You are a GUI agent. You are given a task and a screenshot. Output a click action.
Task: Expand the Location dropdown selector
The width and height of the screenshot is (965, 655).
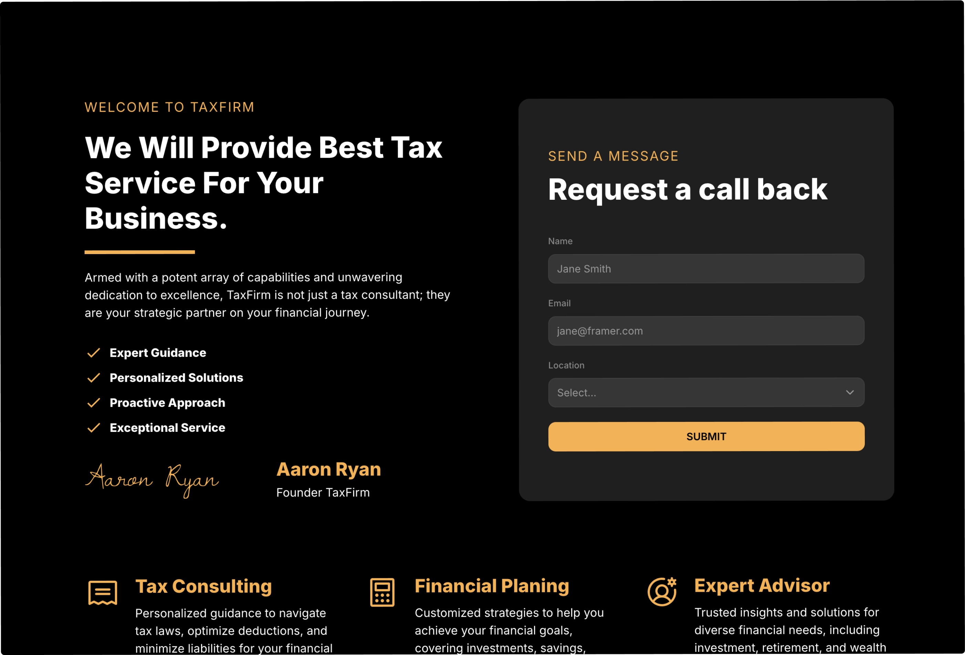[706, 393]
